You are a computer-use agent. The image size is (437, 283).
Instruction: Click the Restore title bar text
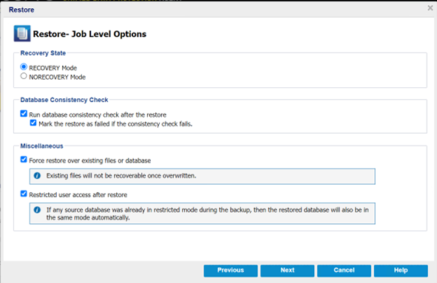pos(21,10)
